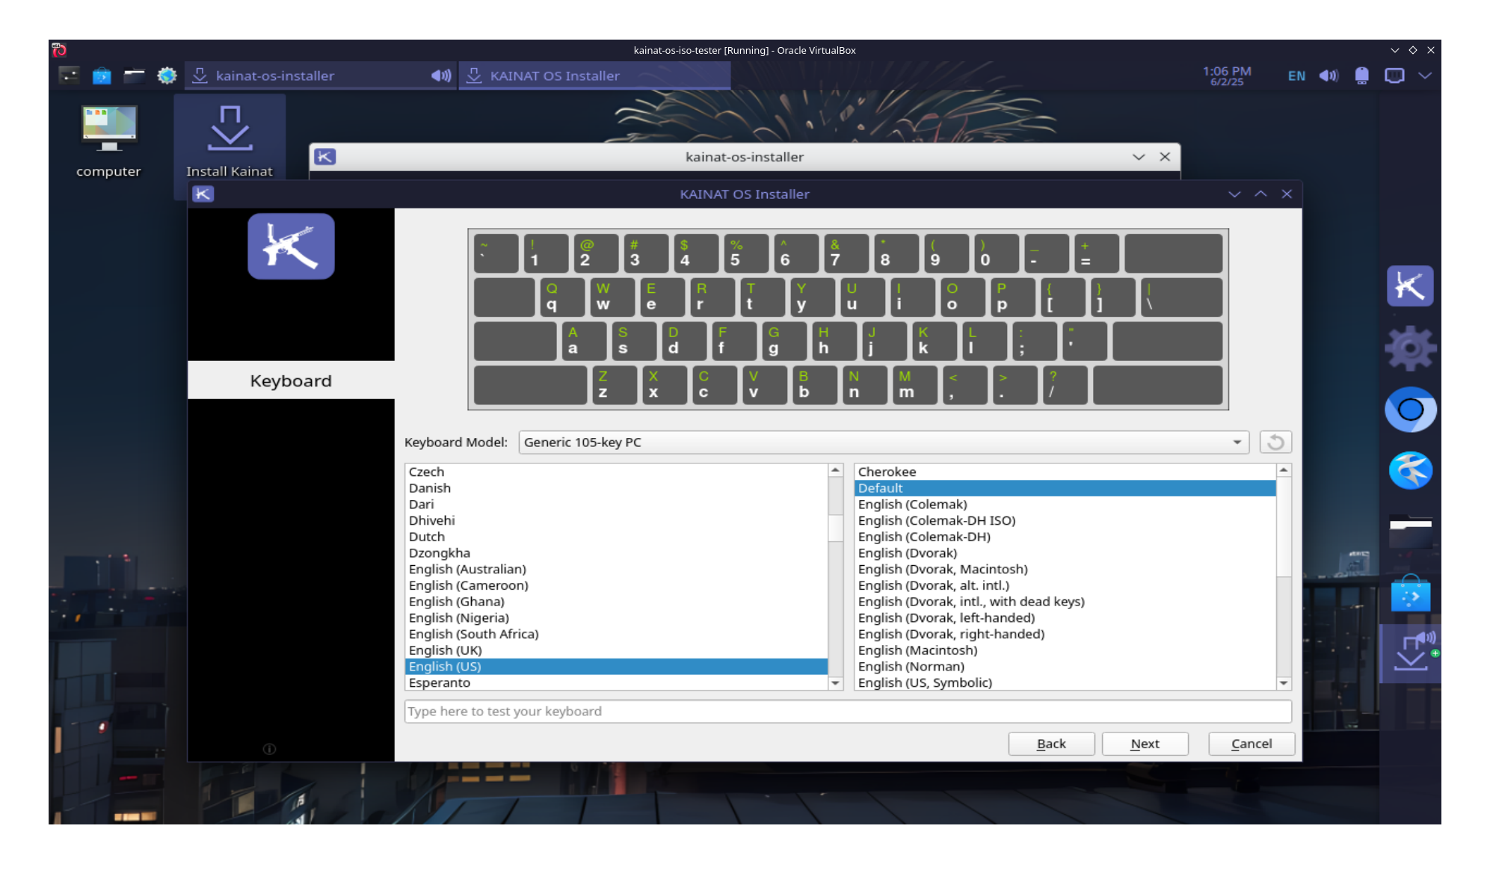This screenshot has height=882, width=1490.
Task: Open the settings gear icon in top panel
Action: 167,75
